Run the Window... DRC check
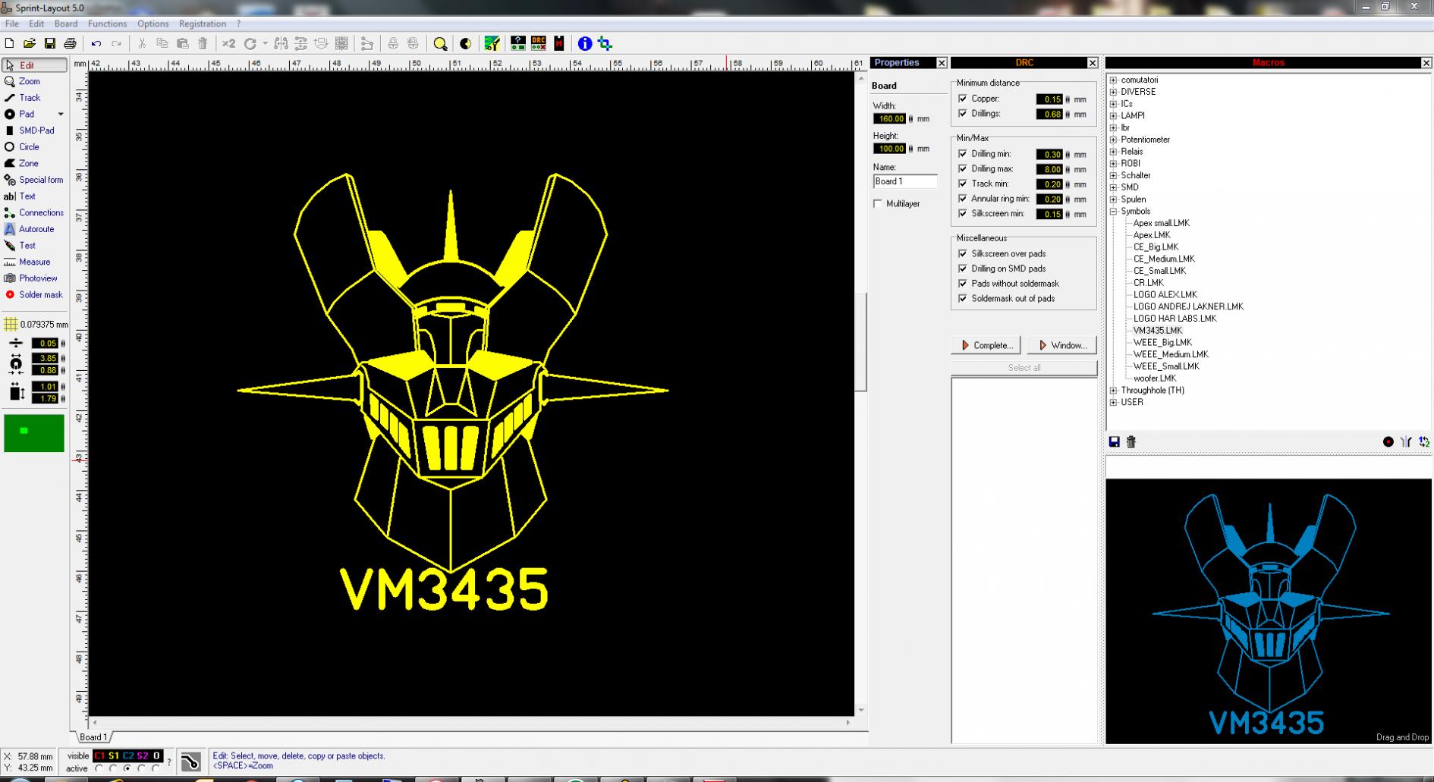Viewport: 1434px width, 782px height. 1062,345
